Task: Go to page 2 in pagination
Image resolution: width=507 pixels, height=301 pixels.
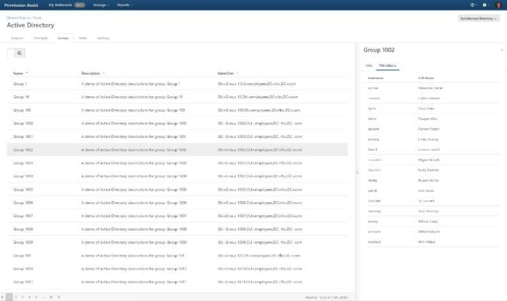Action: (15, 297)
